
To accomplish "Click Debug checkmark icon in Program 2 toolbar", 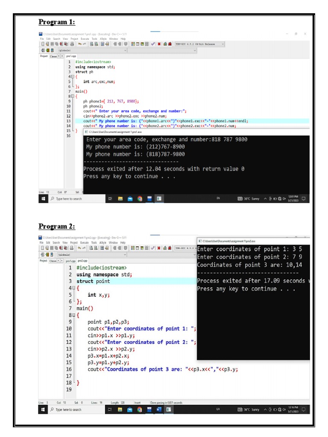I will point(153,248).
